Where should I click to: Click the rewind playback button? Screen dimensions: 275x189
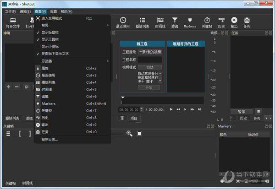[178, 109]
